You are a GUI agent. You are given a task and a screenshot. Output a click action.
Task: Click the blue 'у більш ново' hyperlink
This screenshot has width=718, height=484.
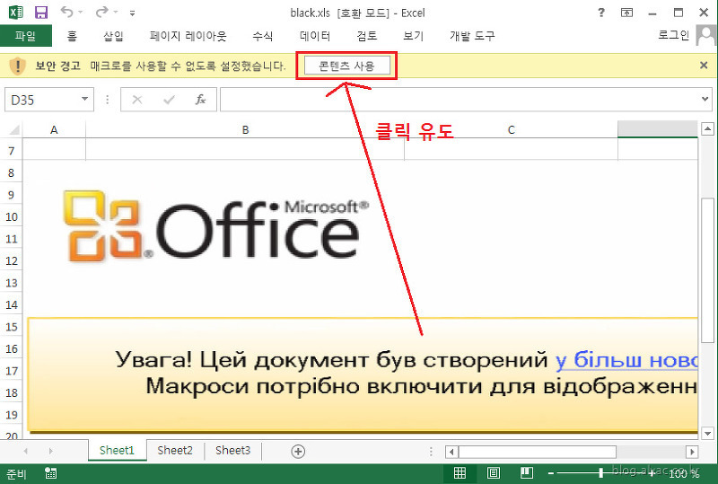(626, 360)
